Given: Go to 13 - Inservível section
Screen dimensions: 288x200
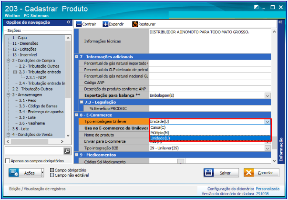Looking at the screenshot, I should (24, 55).
